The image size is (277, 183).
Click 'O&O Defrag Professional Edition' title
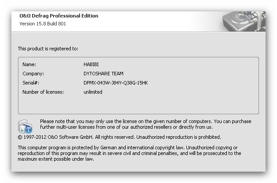click(59, 16)
